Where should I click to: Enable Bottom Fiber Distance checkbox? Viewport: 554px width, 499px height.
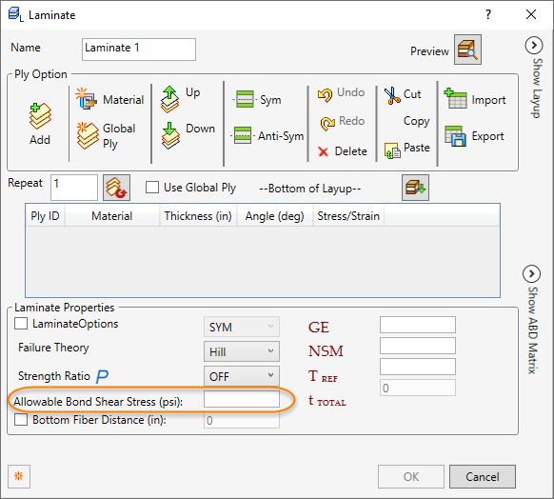pos(21,420)
